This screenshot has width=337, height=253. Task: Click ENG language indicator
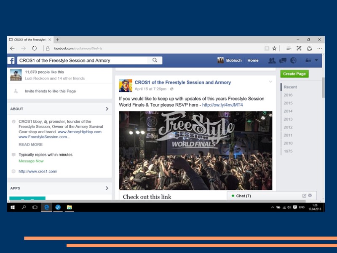(302, 207)
